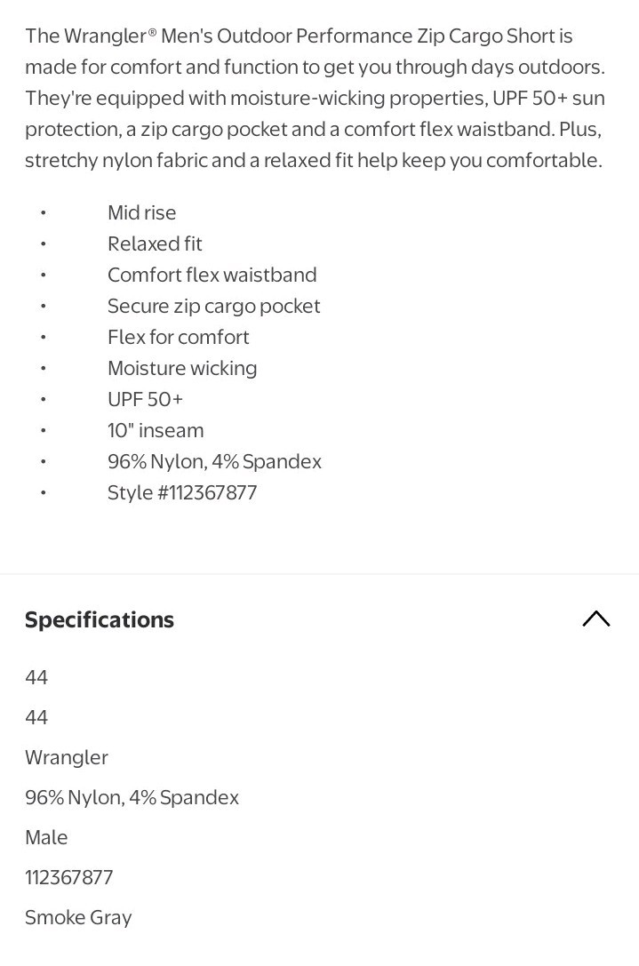Click the UPF 50+ list item
Viewport: 639px width, 966px height.
point(146,399)
